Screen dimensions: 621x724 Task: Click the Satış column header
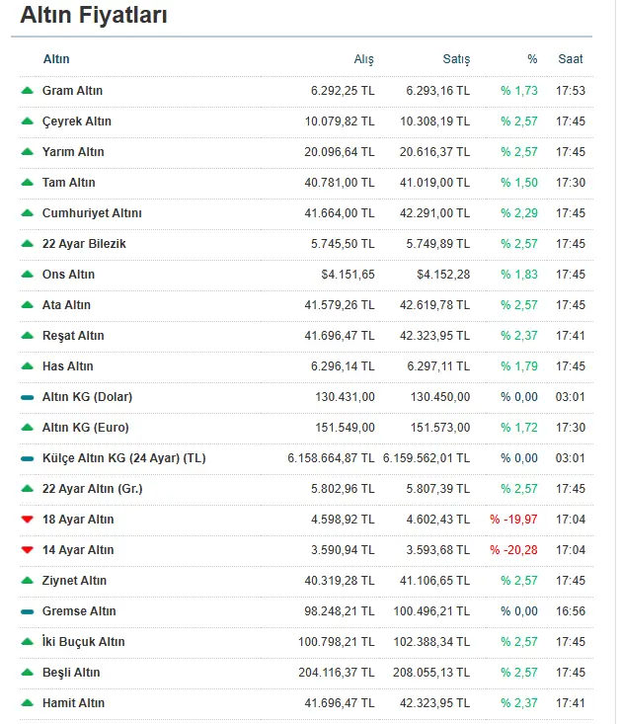pyautogui.click(x=456, y=59)
